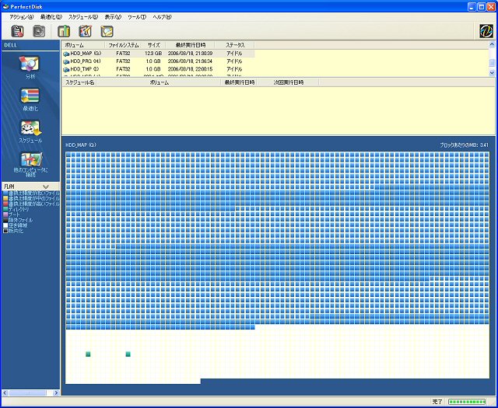This screenshot has width=498, height=408.
Task: Click the 2006/08/18, 21:36:34 date cell
Action: click(190, 61)
